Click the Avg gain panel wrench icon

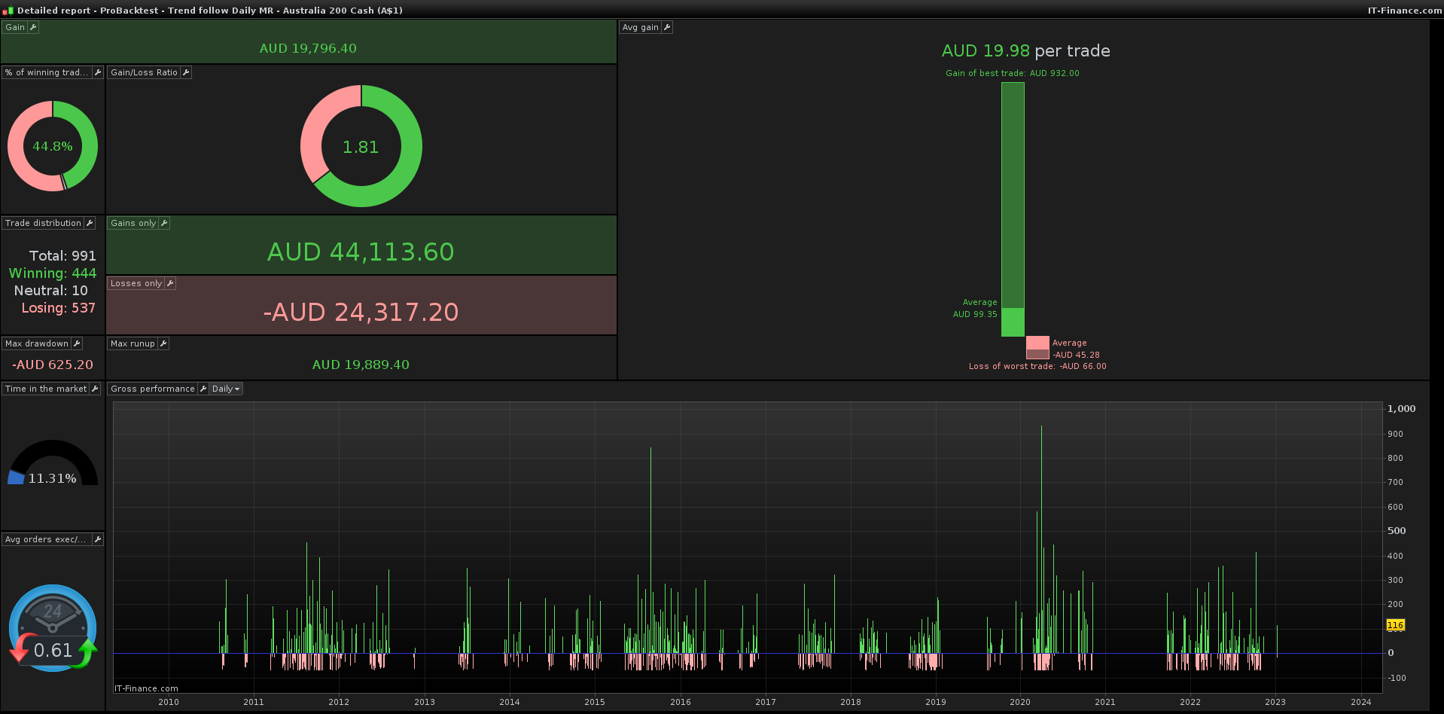(667, 27)
